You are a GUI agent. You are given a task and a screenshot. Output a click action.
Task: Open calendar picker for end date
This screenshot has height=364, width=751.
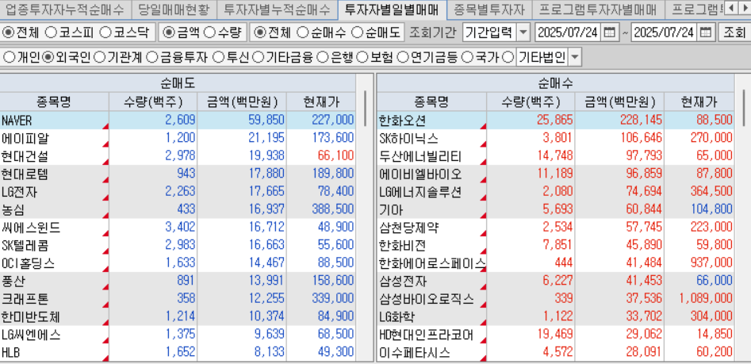pyautogui.click(x=706, y=33)
